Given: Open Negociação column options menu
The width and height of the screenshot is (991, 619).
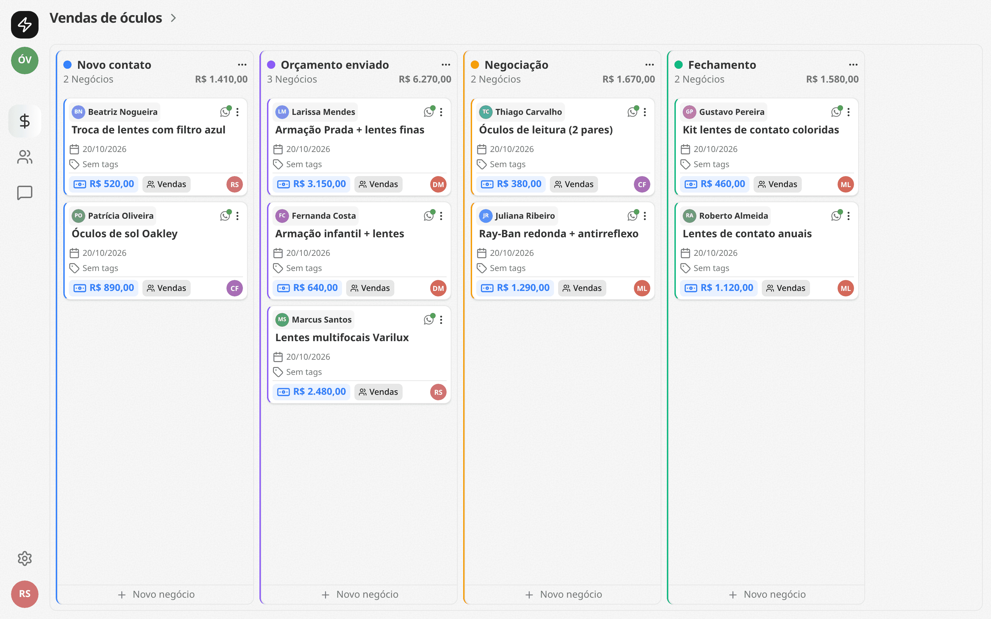Looking at the screenshot, I should [649, 65].
